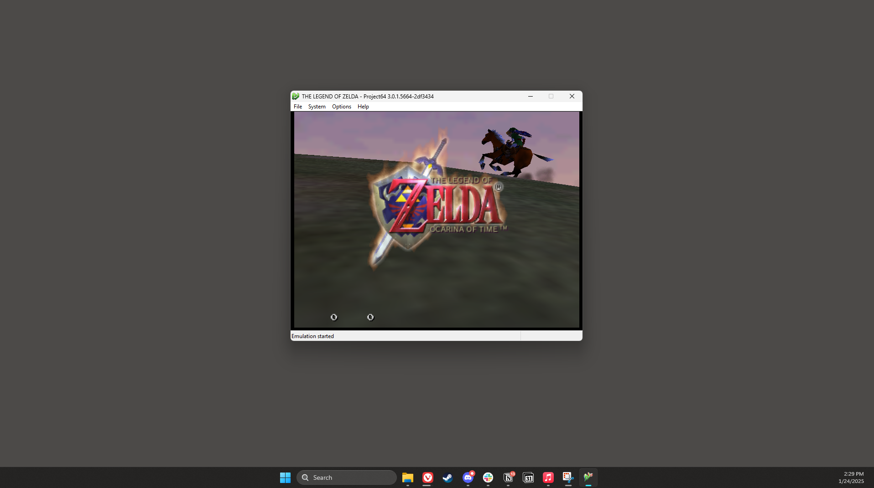The width and height of the screenshot is (874, 488).
Task: Minimize the Project64 window
Action: click(531, 96)
